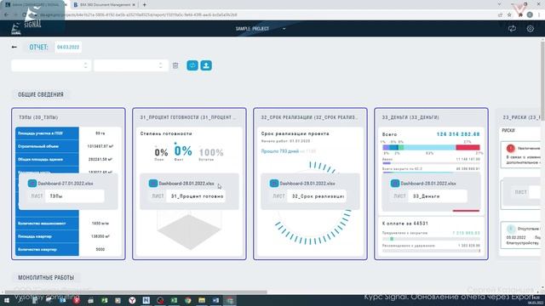Open the browser tab search chevron
The image size is (545, 306).
click(x=500, y=4)
